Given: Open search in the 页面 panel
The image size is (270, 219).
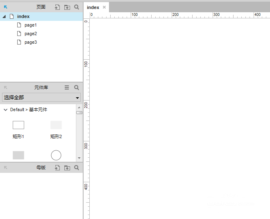Looking at the screenshot, I should pos(77,7).
